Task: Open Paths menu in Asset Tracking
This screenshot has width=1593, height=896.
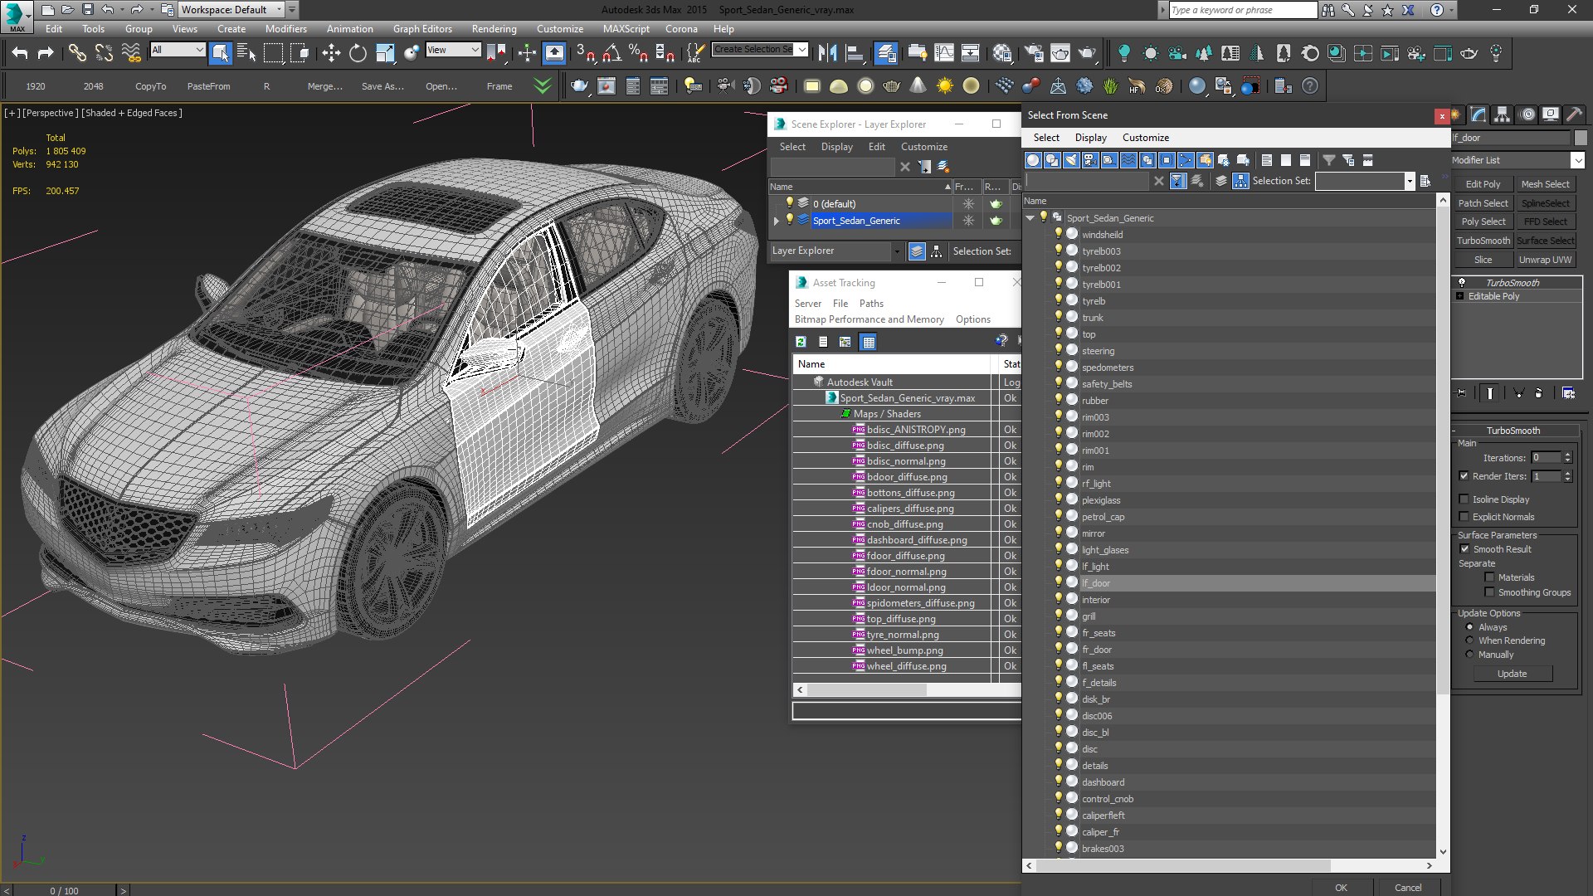Action: 871,304
